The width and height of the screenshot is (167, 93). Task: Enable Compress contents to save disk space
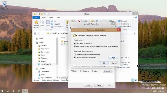[x=75, y=55]
